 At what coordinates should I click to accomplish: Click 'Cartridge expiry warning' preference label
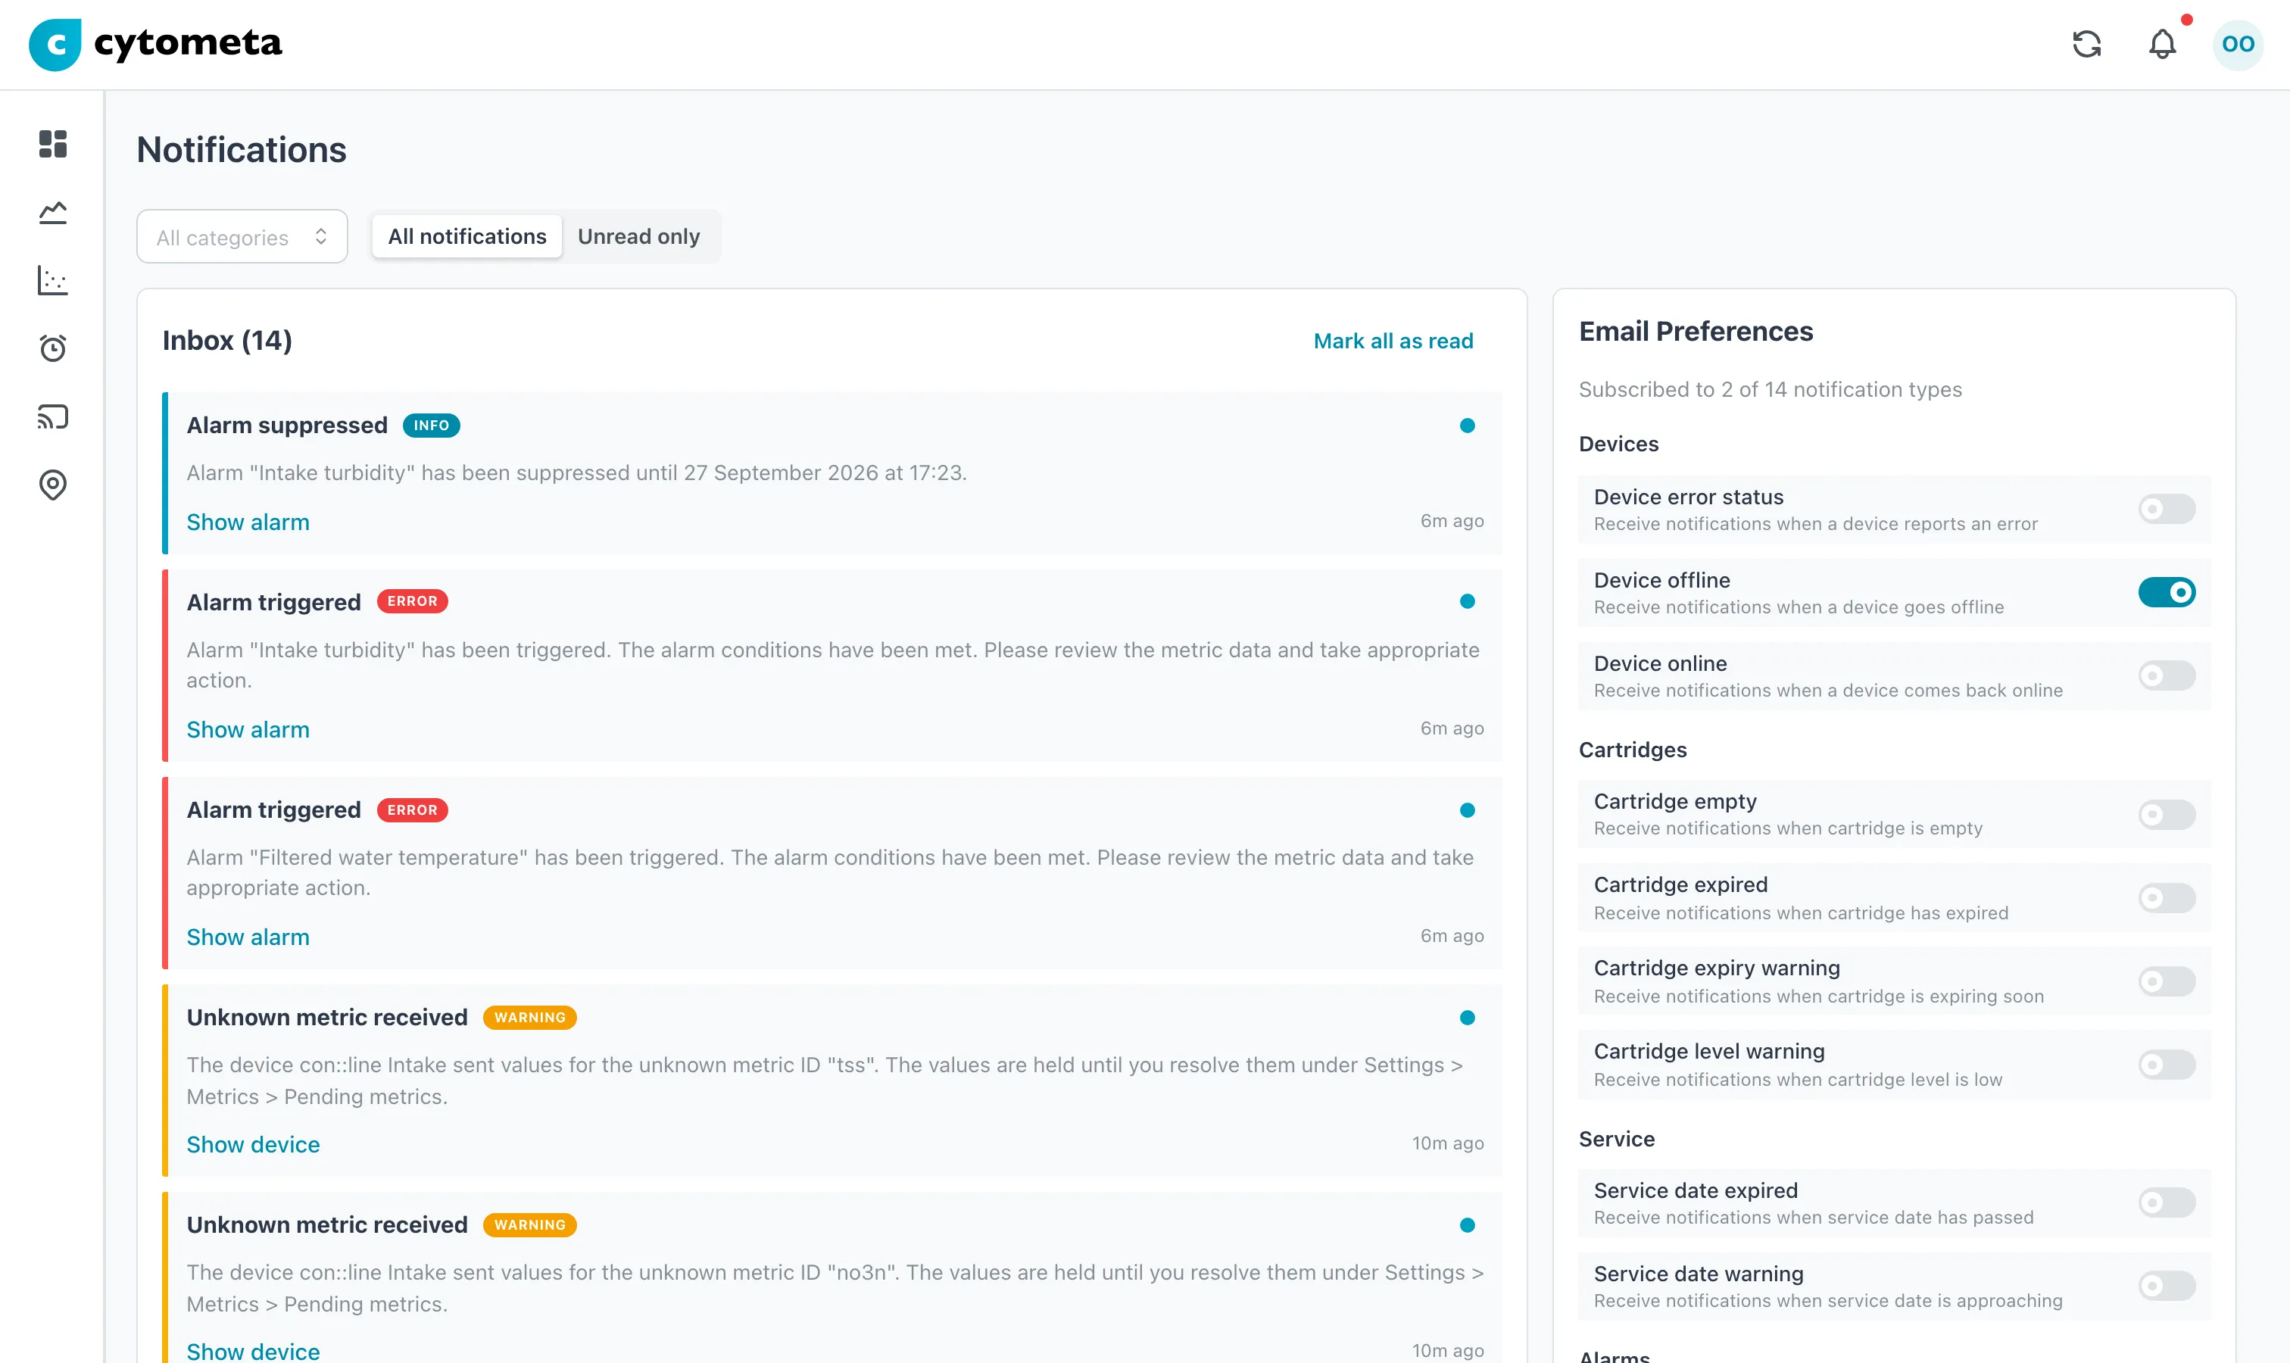(1717, 968)
